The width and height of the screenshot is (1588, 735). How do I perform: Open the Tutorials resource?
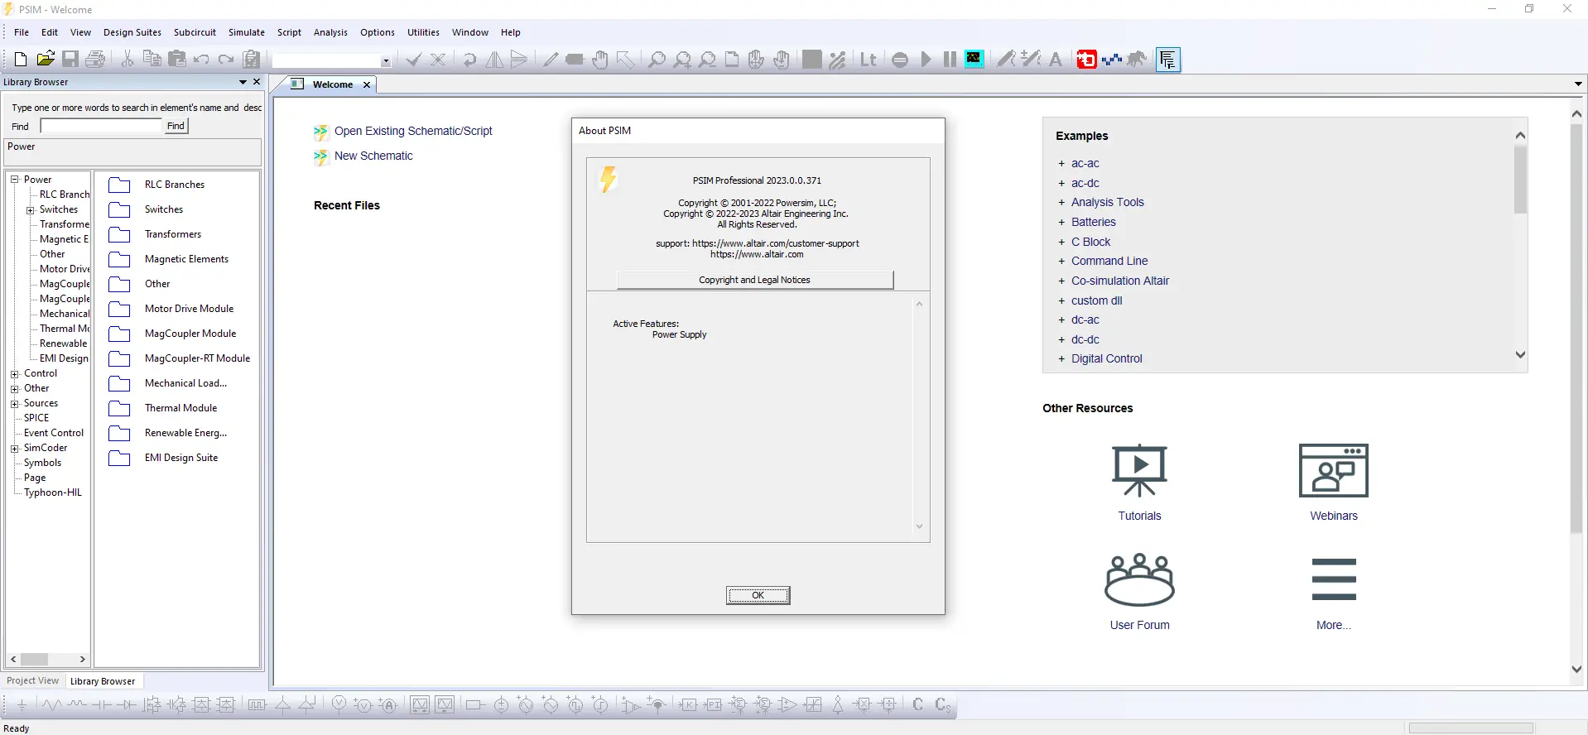[x=1139, y=483]
